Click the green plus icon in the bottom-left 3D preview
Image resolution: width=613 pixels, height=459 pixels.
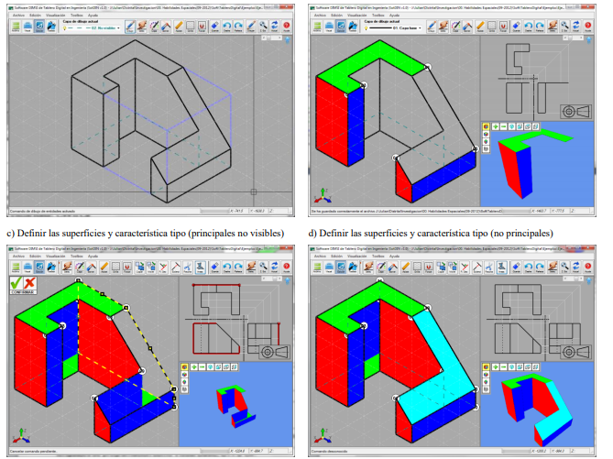[x=193, y=366]
